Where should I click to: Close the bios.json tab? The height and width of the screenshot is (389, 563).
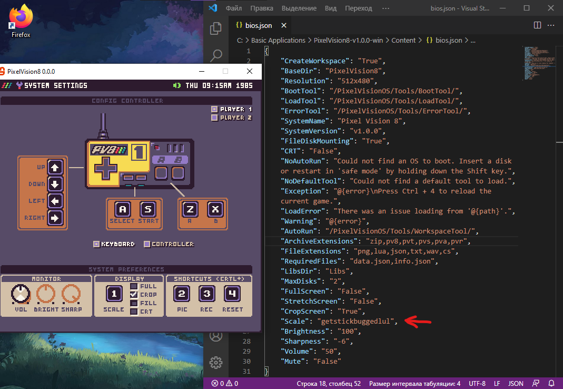[x=284, y=25]
